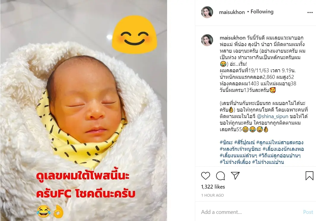Open the three-dot more options menu
Image resolution: width=316 pixels, height=221 pixels.
tap(310, 12)
